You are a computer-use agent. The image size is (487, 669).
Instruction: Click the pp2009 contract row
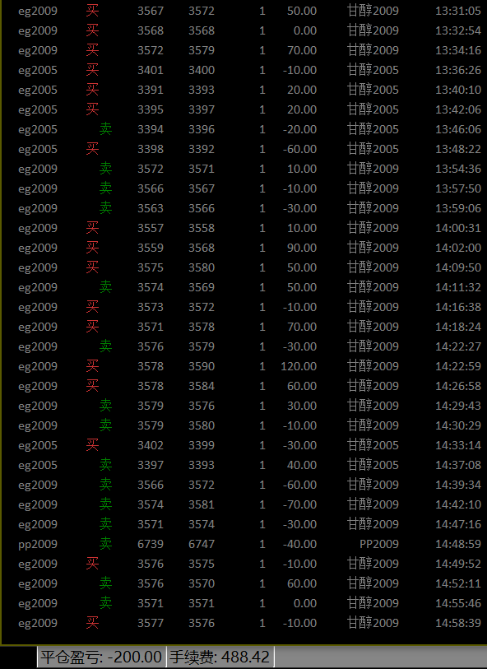point(249,544)
